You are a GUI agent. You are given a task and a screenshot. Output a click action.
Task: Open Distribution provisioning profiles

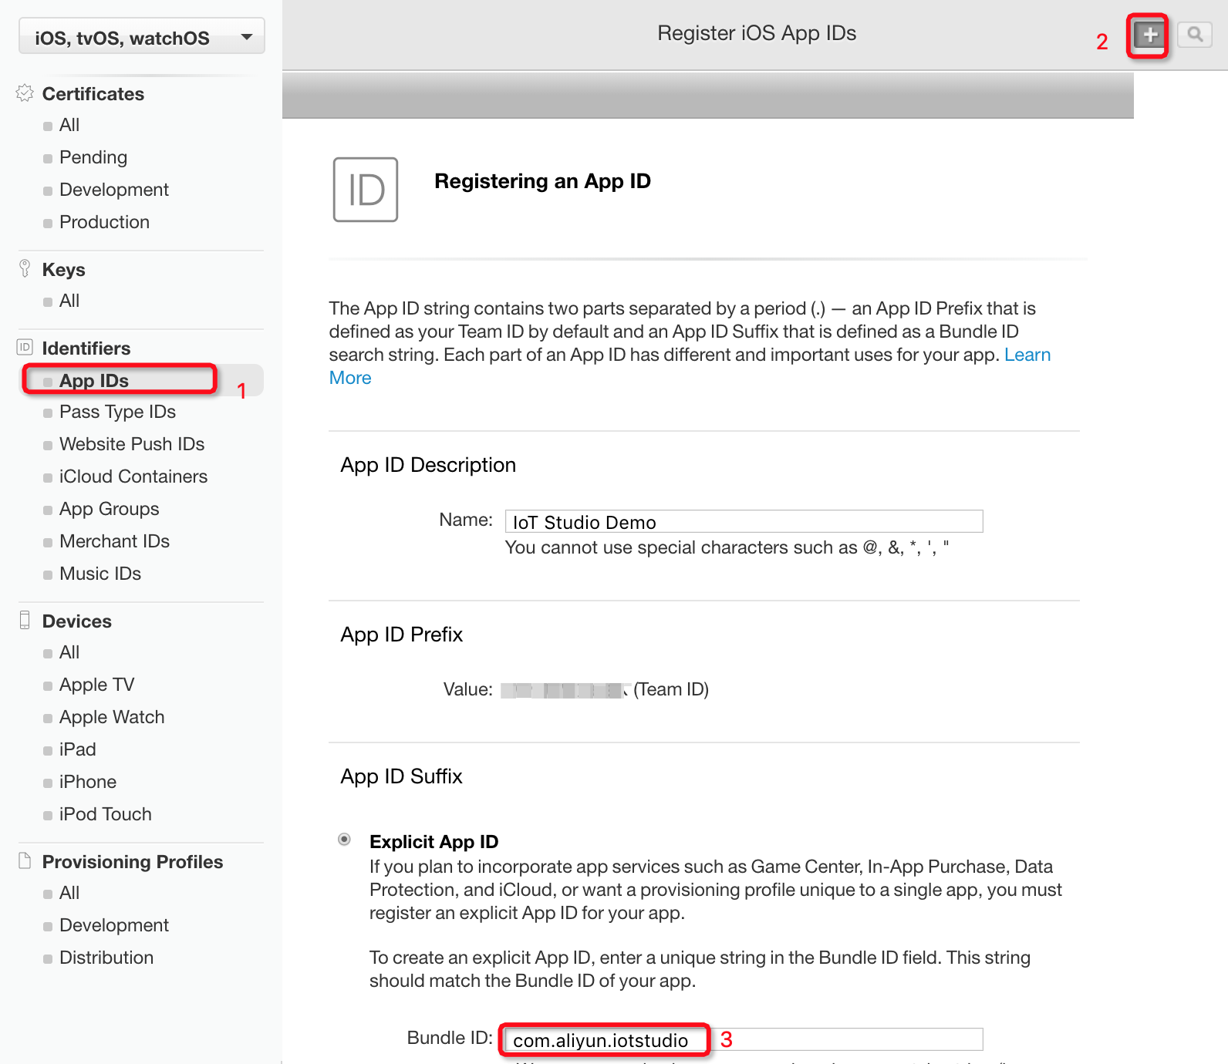point(106,958)
